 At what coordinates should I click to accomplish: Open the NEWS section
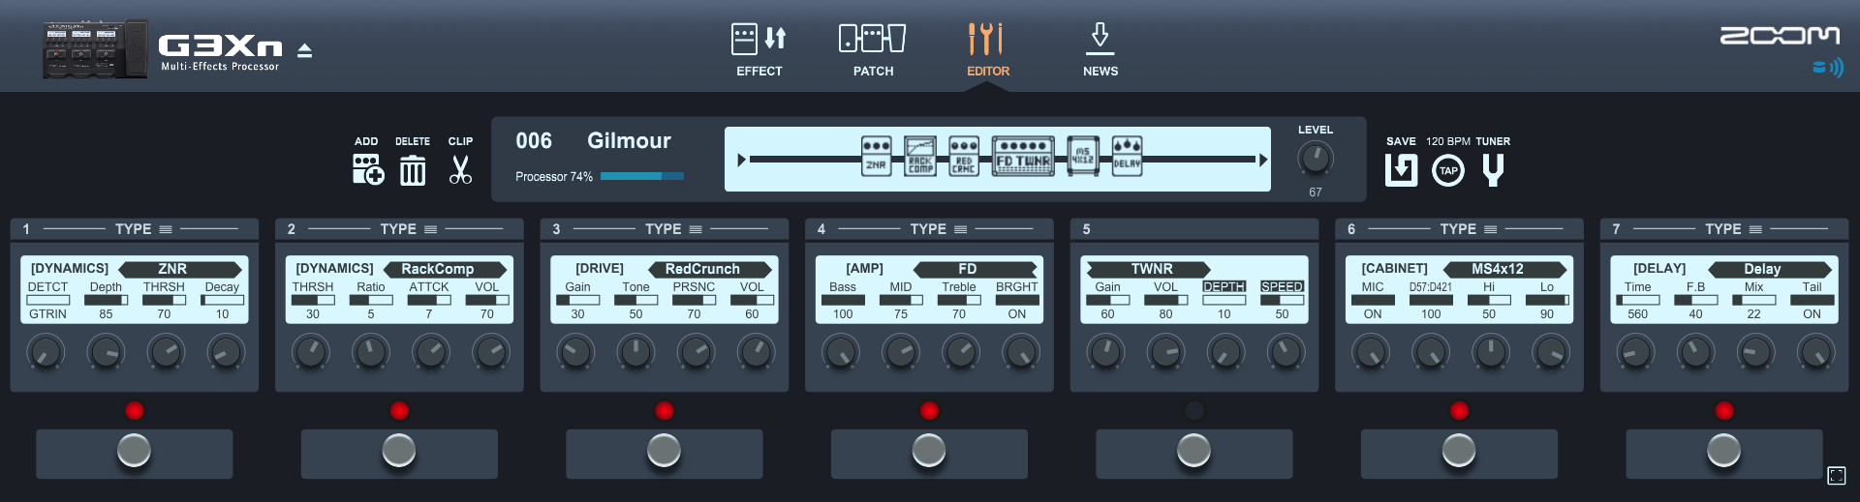(1100, 50)
